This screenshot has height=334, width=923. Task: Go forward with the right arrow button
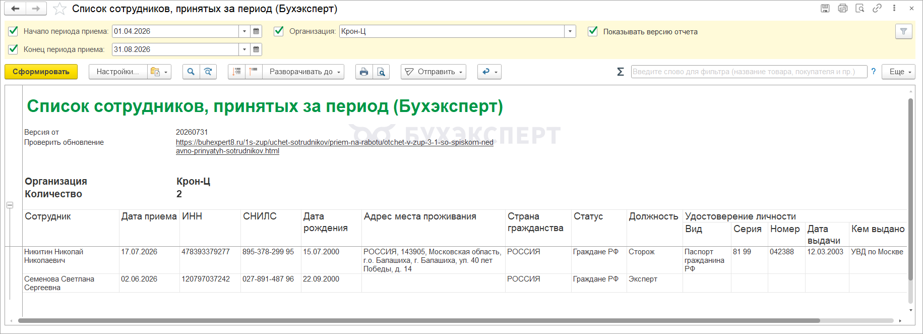click(x=36, y=9)
